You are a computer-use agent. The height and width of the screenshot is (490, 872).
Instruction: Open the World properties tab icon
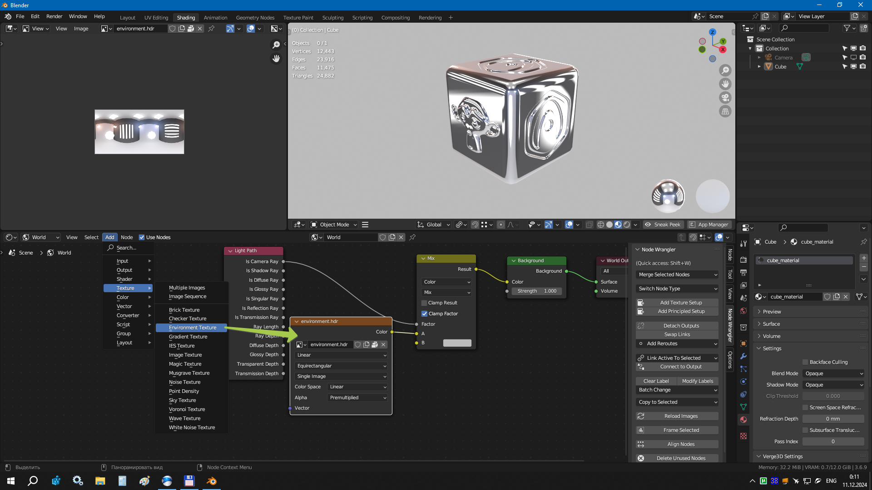743,311
